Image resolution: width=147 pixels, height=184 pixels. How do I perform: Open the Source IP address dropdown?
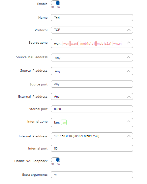pyautogui.click(x=92, y=71)
